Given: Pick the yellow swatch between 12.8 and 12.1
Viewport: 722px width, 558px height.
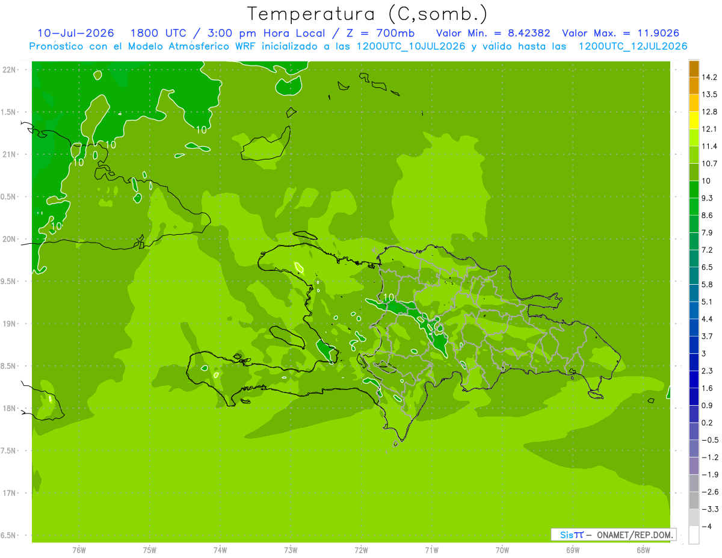Looking at the screenshot, I should [694, 120].
